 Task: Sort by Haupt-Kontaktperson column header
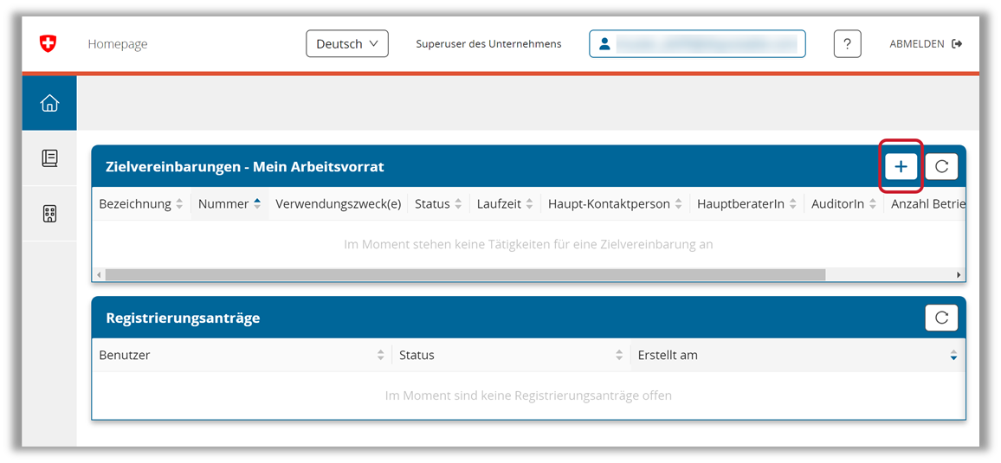click(615, 204)
